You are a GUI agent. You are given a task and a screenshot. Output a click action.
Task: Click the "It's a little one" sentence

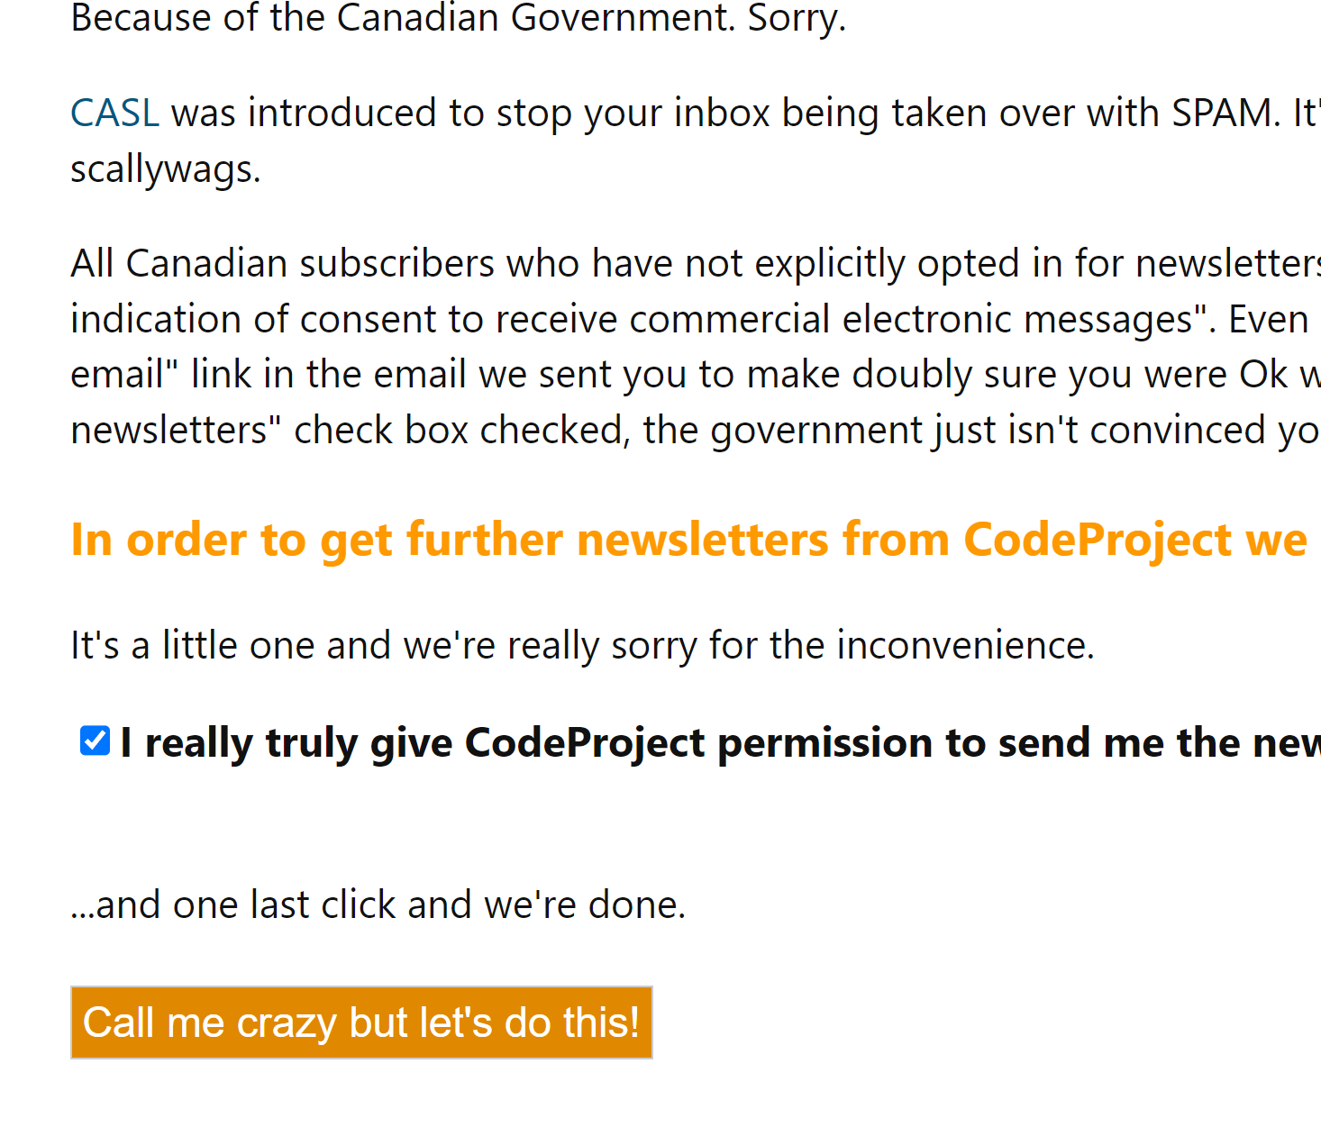[x=582, y=646]
